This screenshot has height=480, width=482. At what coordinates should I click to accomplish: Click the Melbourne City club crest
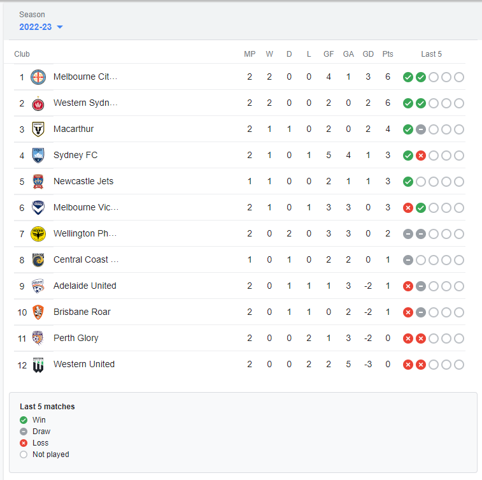coord(38,77)
